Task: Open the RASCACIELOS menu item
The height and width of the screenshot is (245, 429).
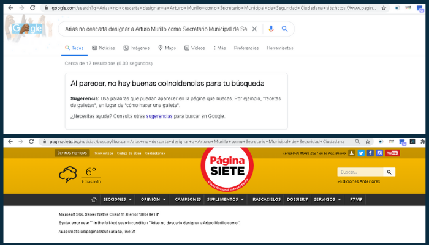Action: coord(267,199)
